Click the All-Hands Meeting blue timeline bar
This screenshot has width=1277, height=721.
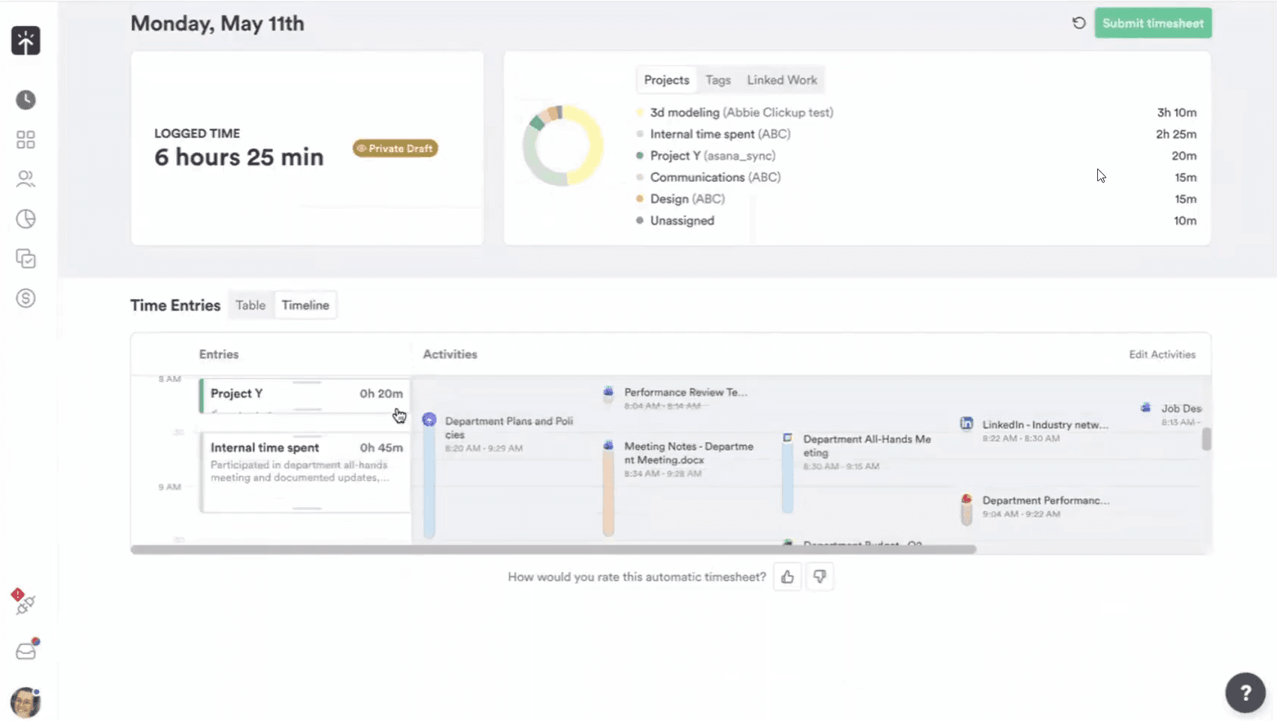(x=787, y=478)
